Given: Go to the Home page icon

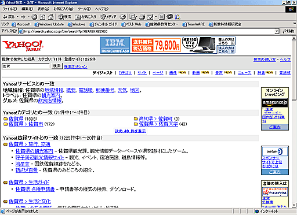Looking at the screenshot, I should pyautogui.click(x=50, y=17).
